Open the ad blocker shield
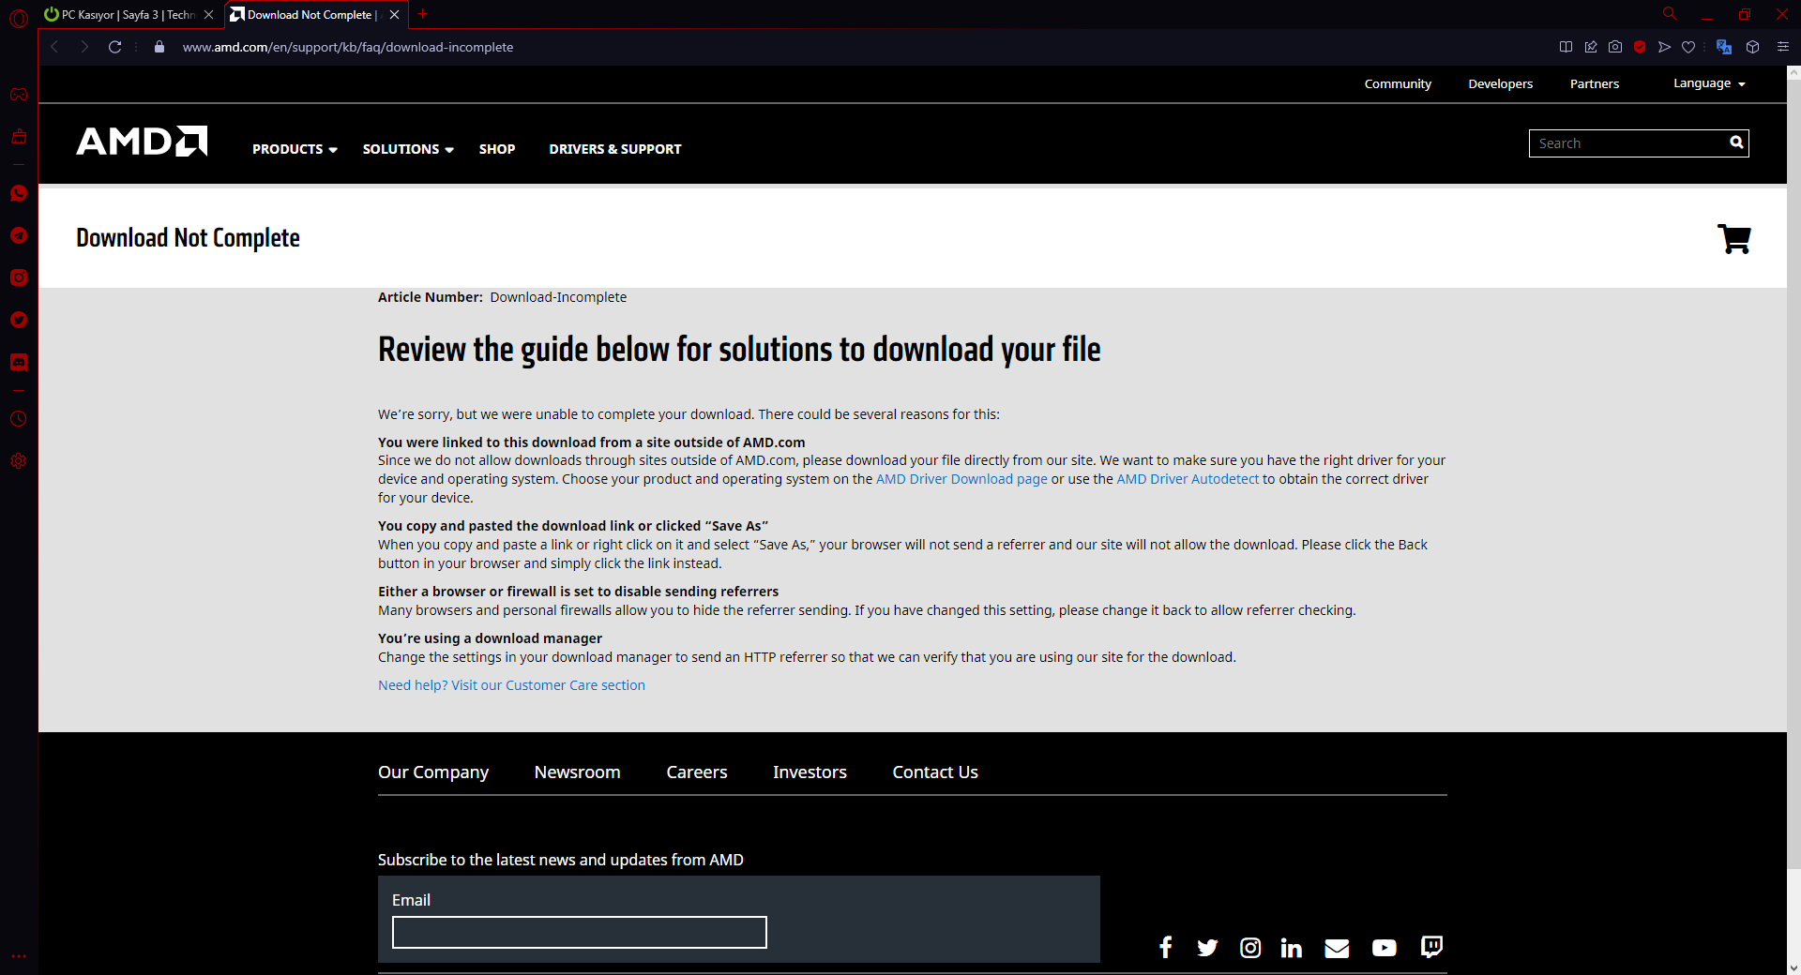1801x975 pixels. coord(1640,47)
